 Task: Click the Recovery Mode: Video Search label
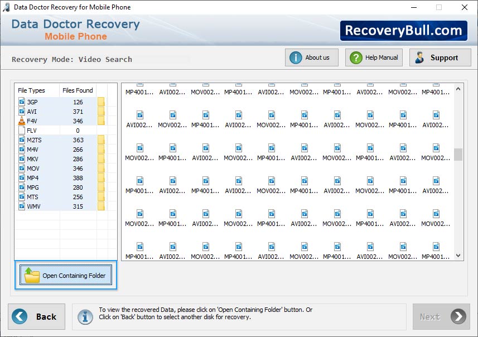(72, 59)
